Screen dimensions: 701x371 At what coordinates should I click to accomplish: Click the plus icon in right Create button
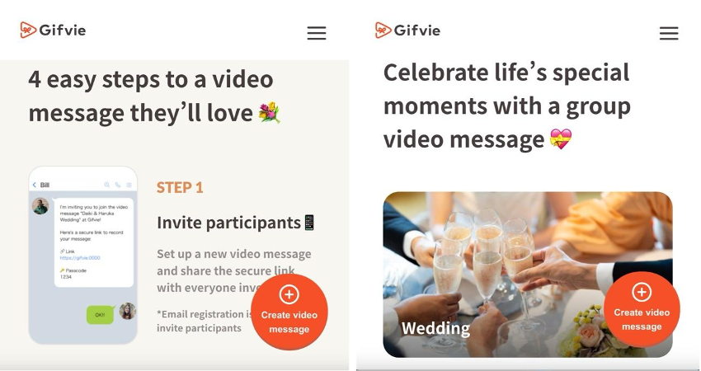642,292
